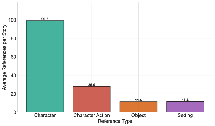Click the Reference Type axis title
Image resolution: width=215 pixels, height=126 pixels.
[x=115, y=121]
